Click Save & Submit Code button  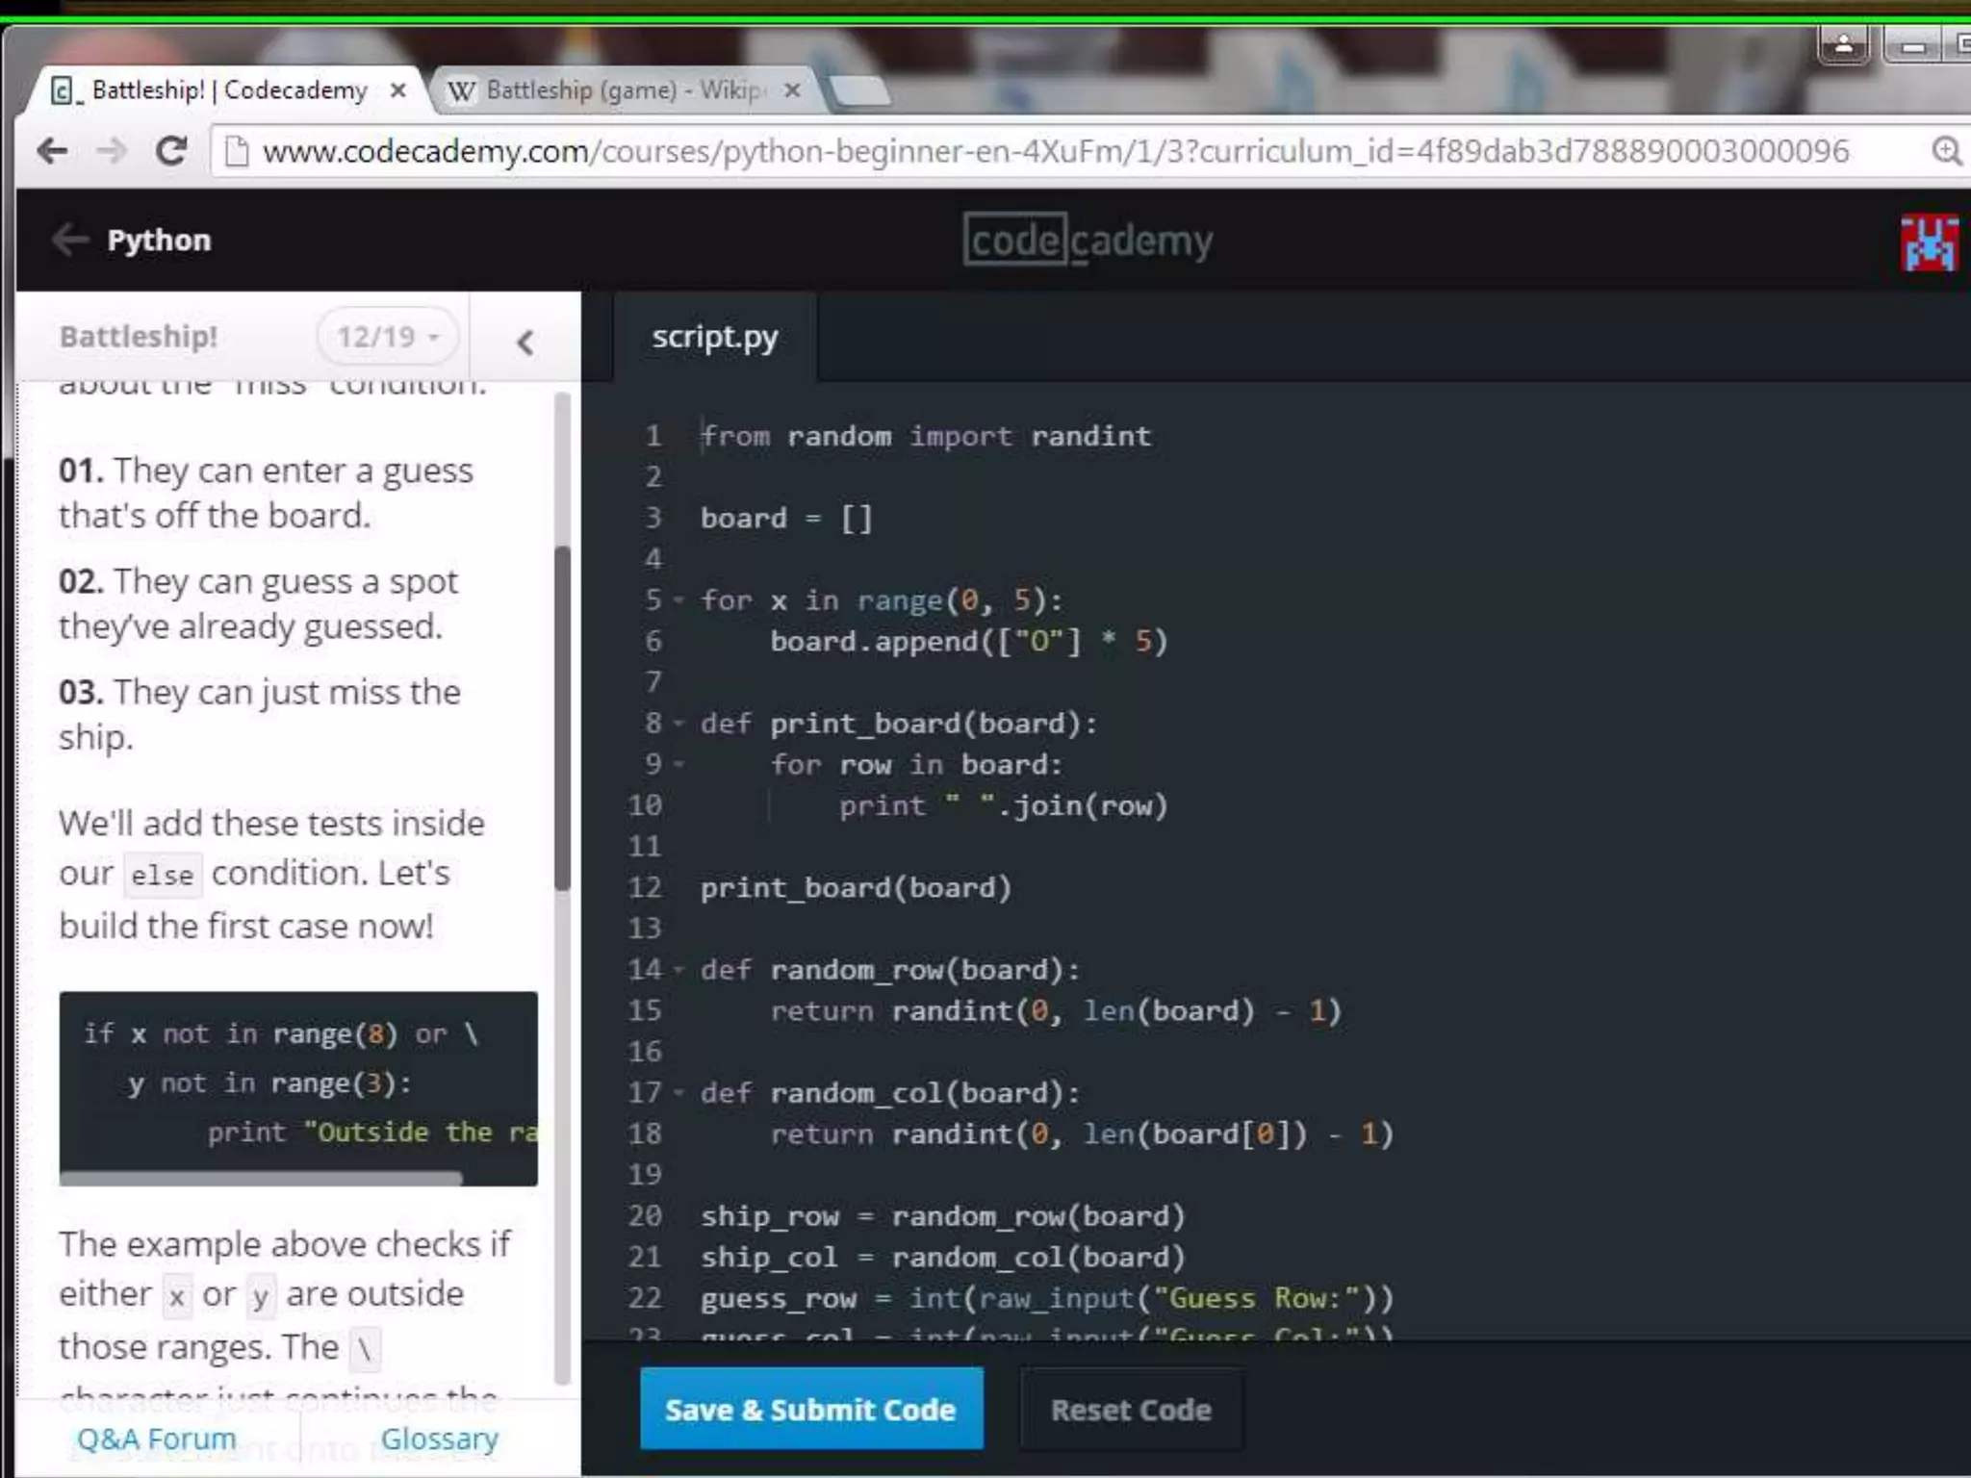tap(810, 1410)
